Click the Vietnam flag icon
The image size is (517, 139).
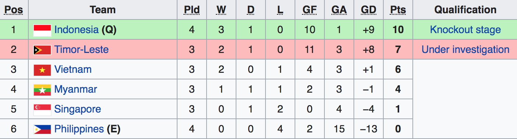pos(42,70)
